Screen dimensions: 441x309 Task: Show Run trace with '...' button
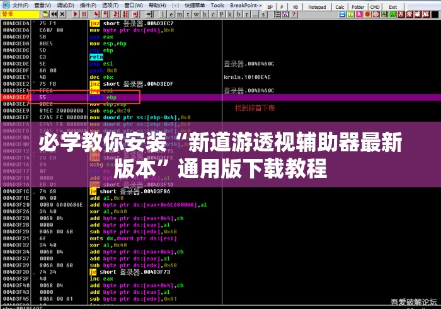pyautogui.click(x=255, y=15)
